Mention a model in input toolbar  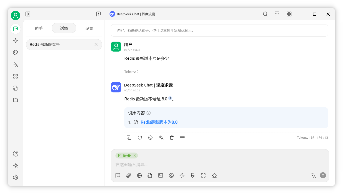(171, 175)
